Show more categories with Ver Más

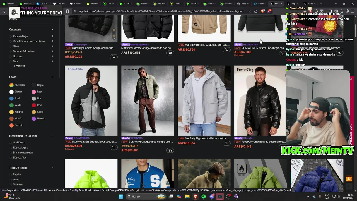[x=19, y=66]
